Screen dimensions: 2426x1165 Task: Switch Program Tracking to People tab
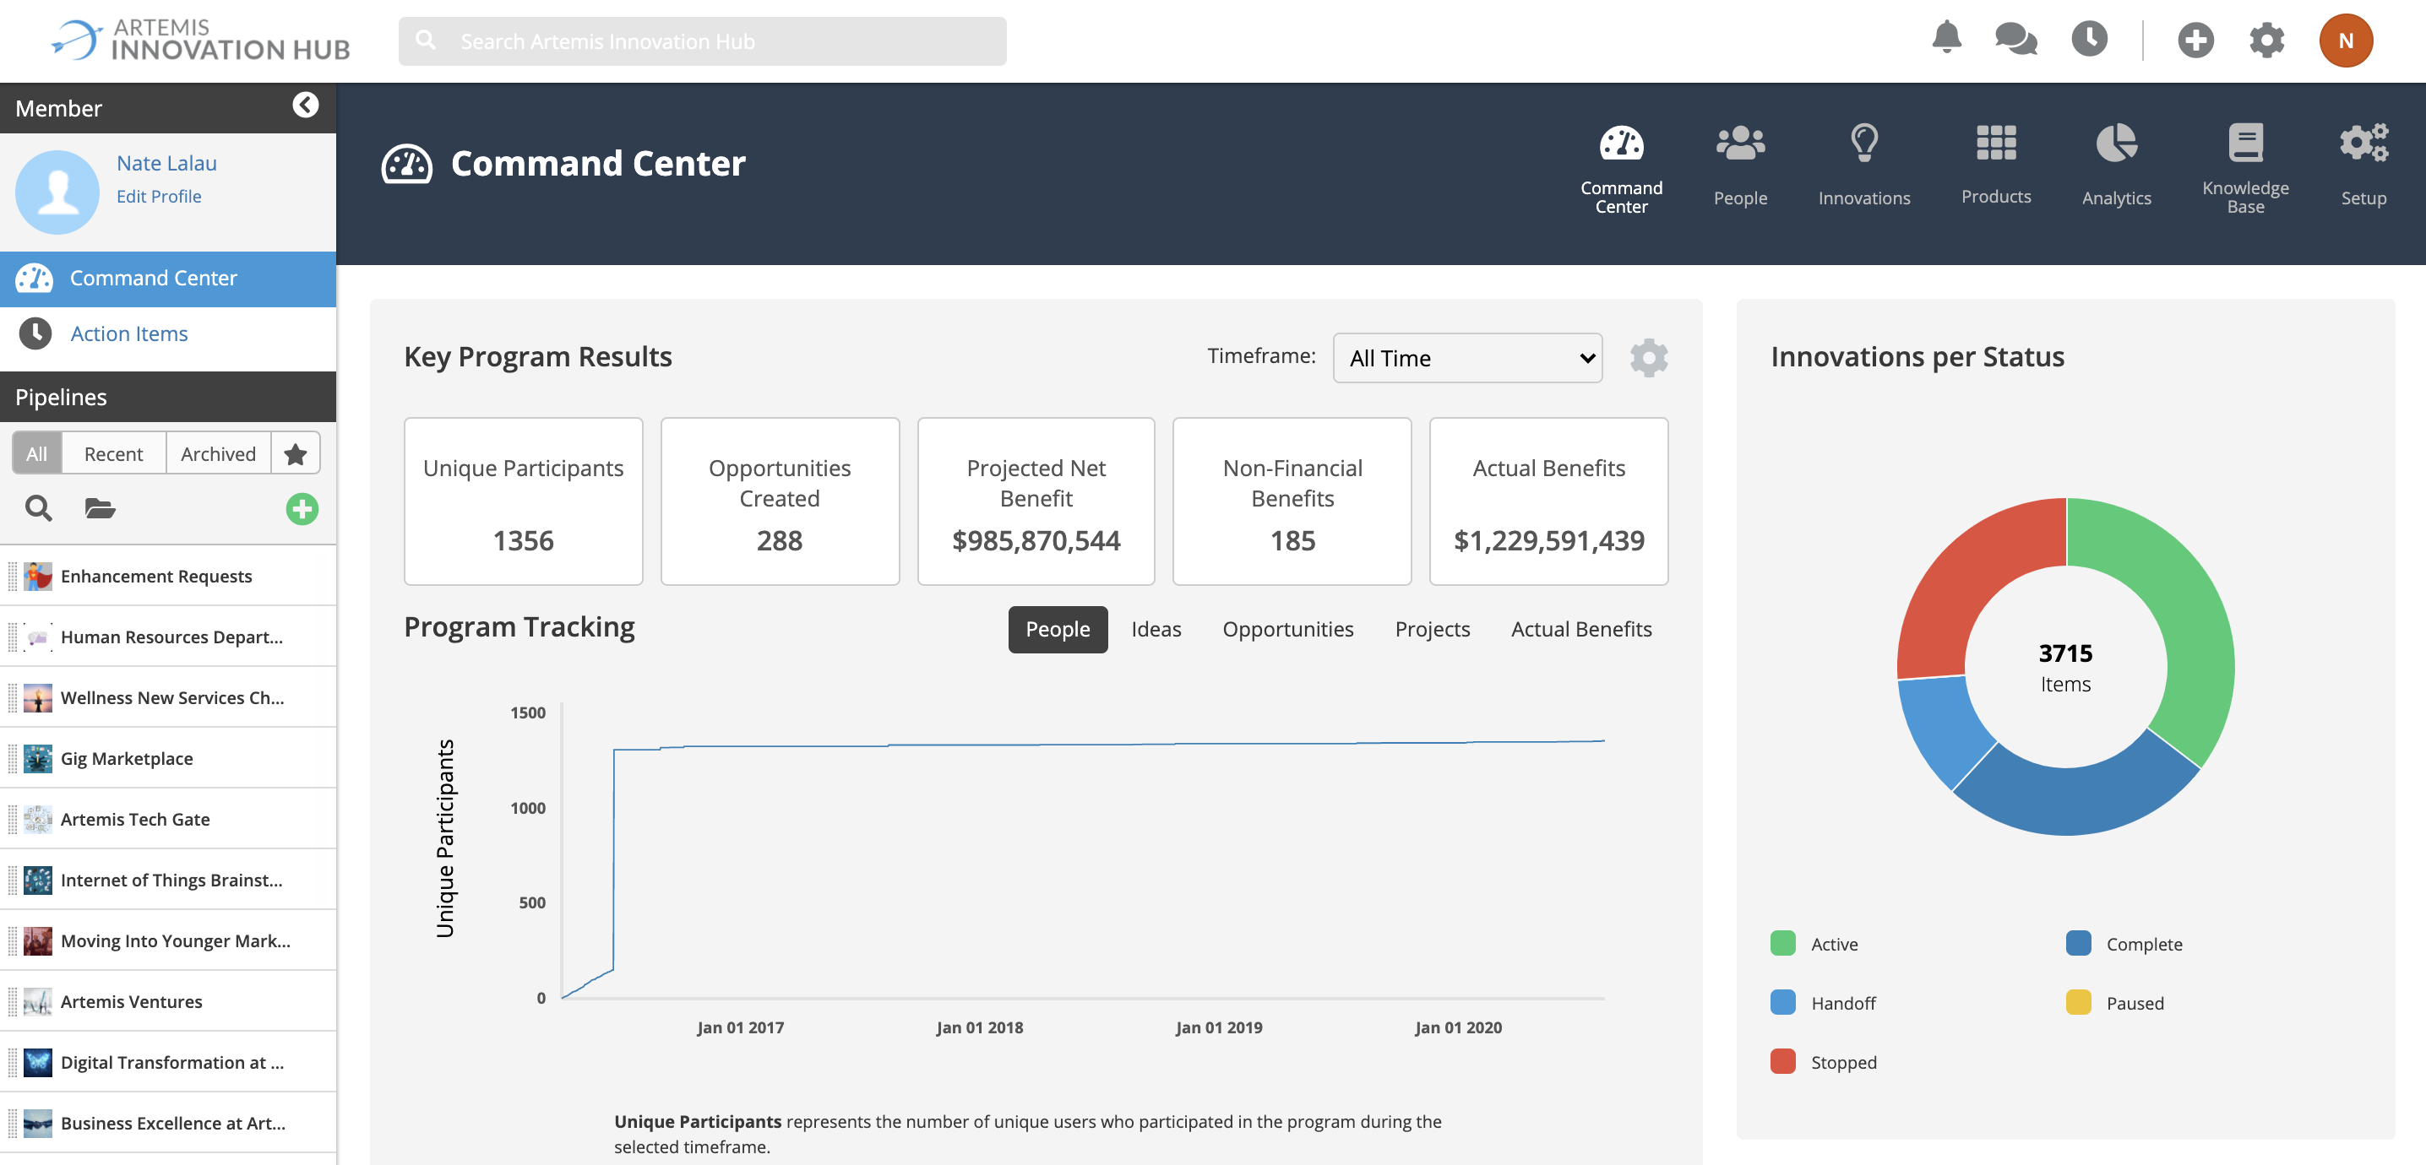pyautogui.click(x=1058, y=630)
